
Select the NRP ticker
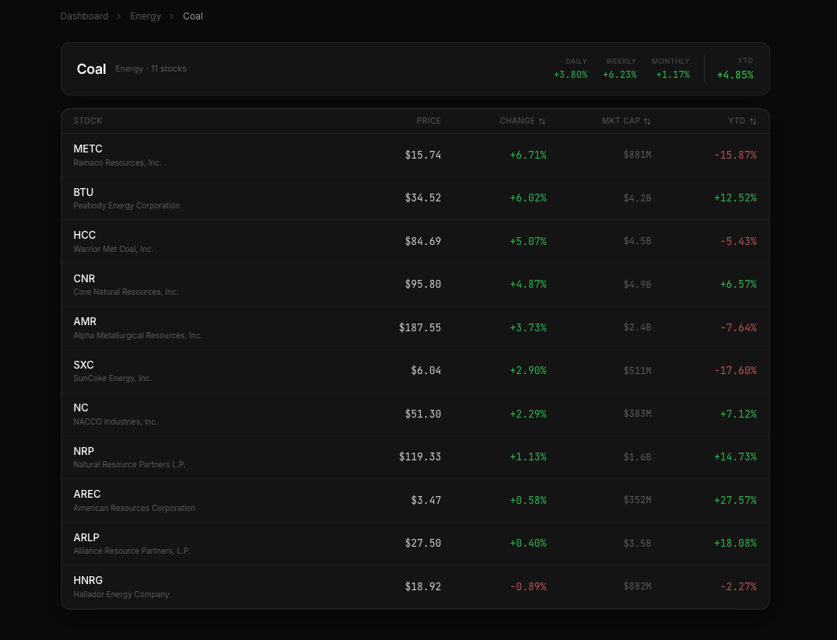point(84,451)
